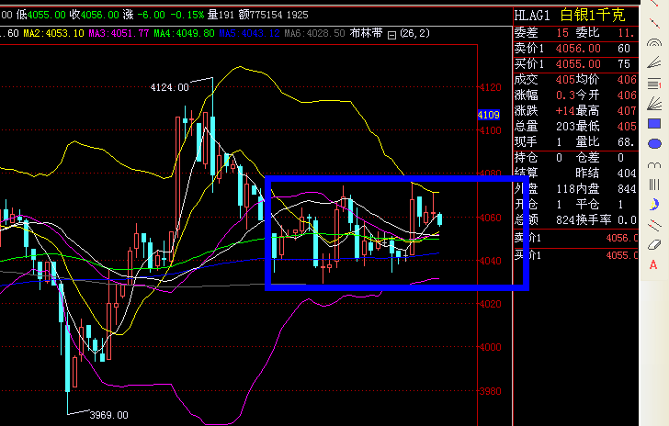Click the 现手 row in the quote panel

coord(576,142)
